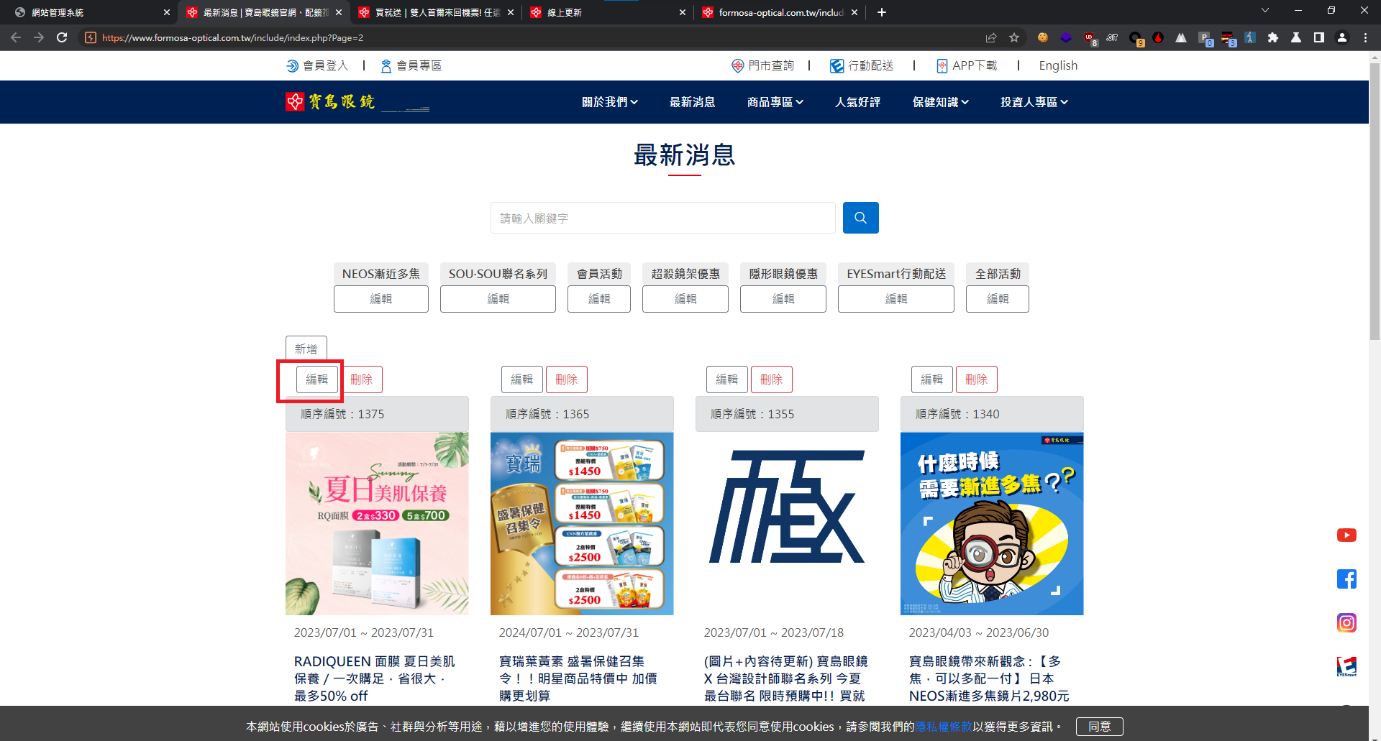Click 刪除 for item 1375
This screenshot has height=741, width=1381.
click(x=362, y=379)
